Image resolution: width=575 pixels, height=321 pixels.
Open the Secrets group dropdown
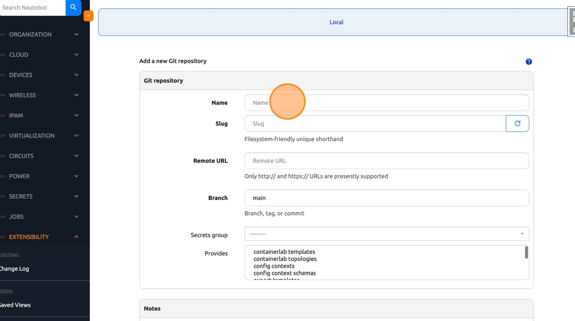386,234
